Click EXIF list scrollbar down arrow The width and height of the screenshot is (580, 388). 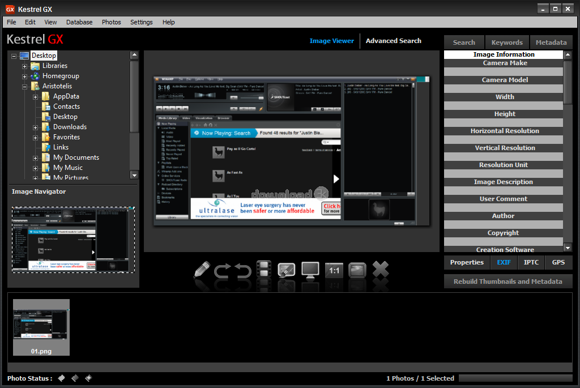(568, 248)
